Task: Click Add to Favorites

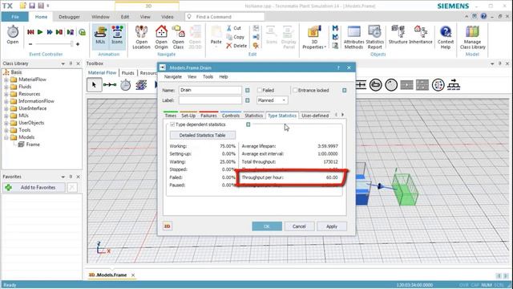Action: click(34, 187)
